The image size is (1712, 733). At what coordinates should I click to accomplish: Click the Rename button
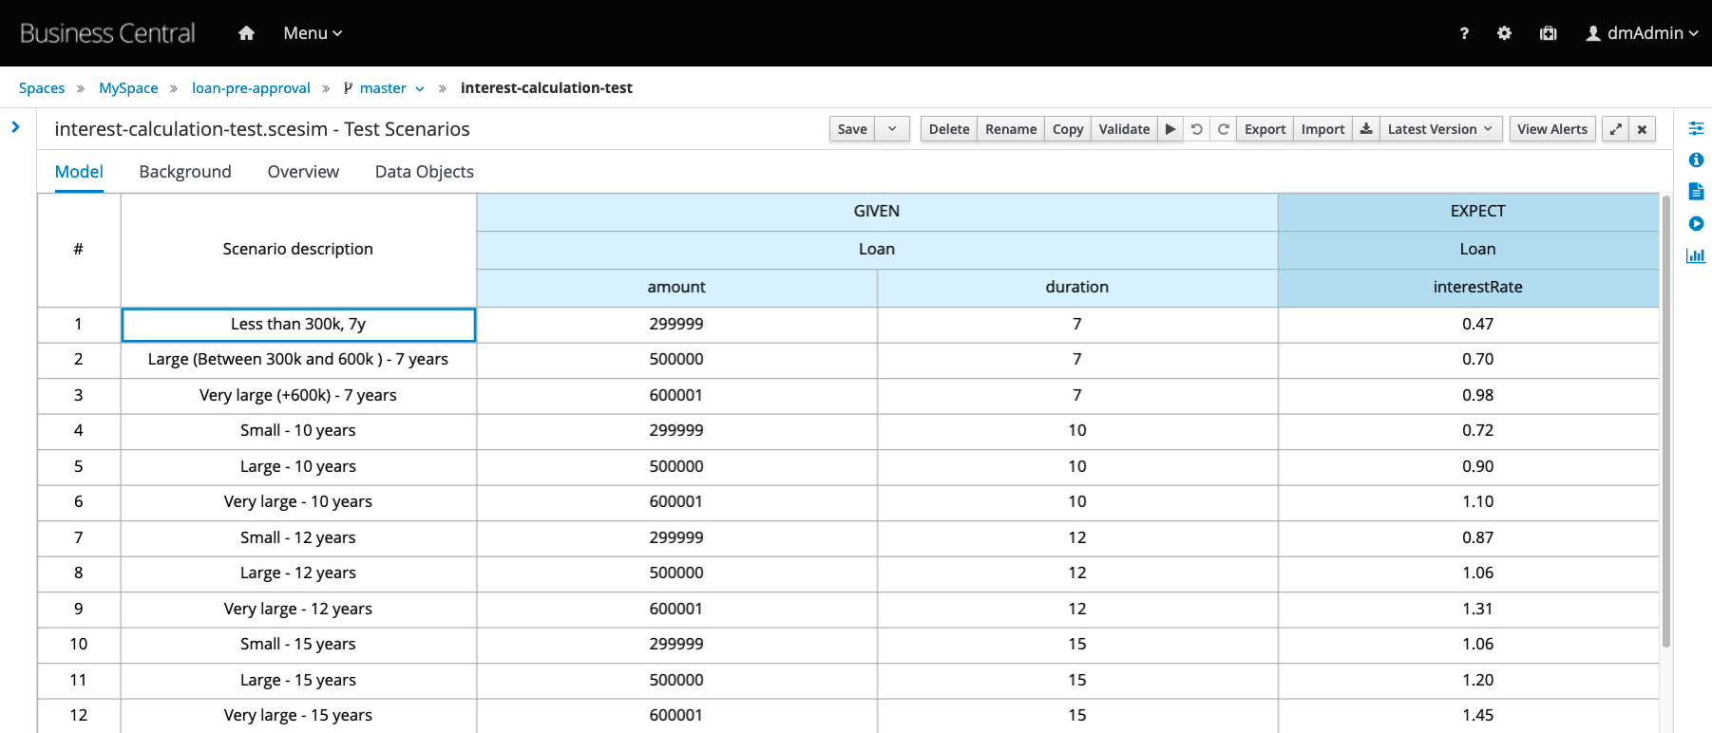1011,129
